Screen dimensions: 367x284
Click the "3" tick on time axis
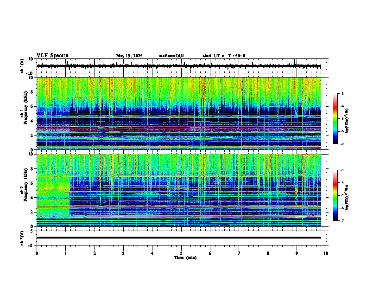tap(123, 253)
